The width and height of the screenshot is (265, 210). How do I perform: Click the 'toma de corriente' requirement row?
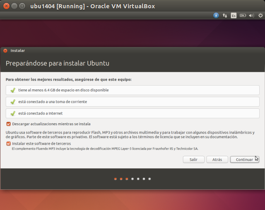132,102
